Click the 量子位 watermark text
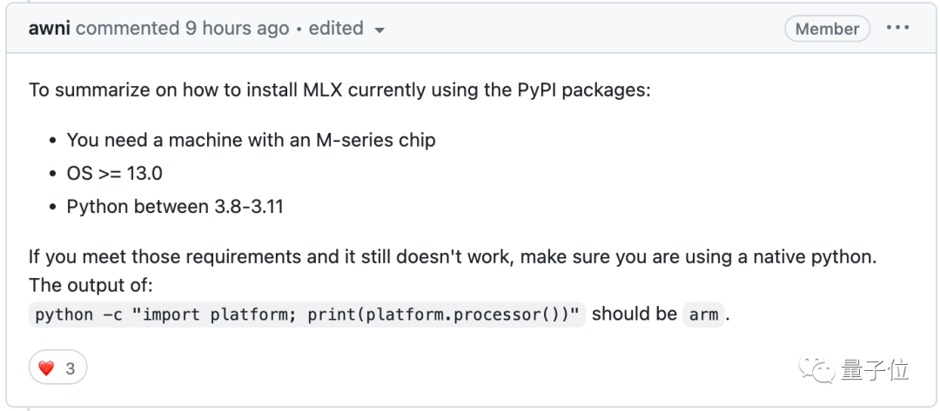Screen dimensions: 940x411 coord(875,371)
